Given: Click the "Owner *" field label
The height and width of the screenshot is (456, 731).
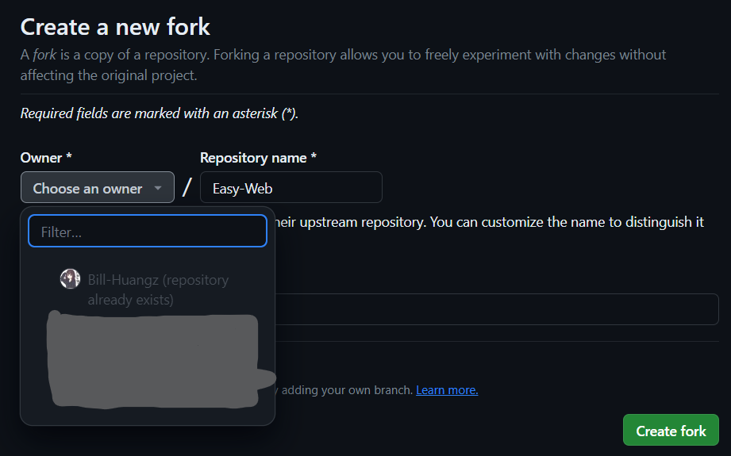Looking at the screenshot, I should point(46,158).
